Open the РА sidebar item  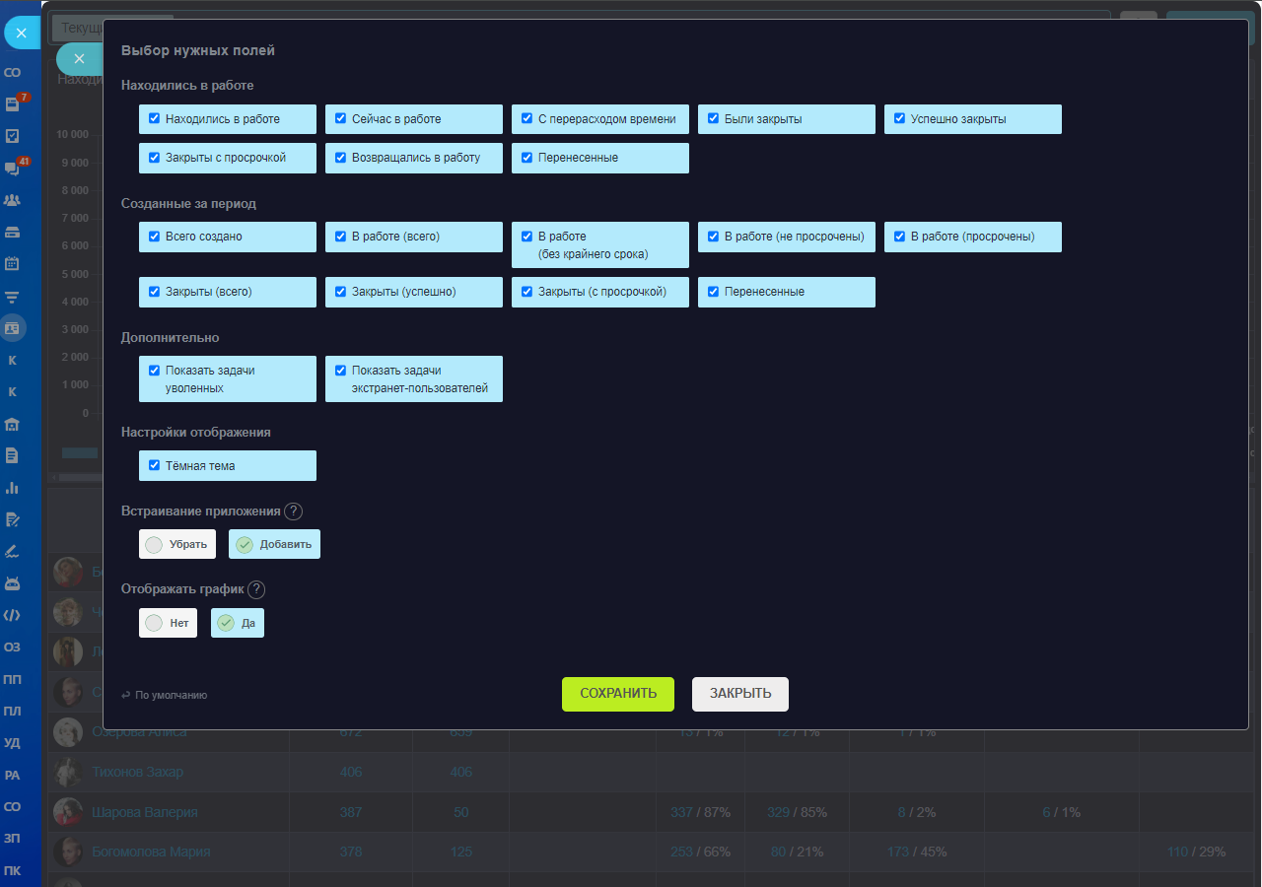click(13, 775)
